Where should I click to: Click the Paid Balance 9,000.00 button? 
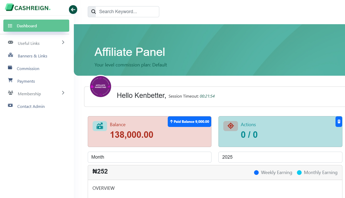click(x=189, y=122)
